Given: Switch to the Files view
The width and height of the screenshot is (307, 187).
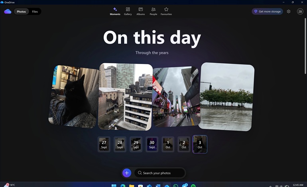Looking at the screenshot, I should pos(35,12).
